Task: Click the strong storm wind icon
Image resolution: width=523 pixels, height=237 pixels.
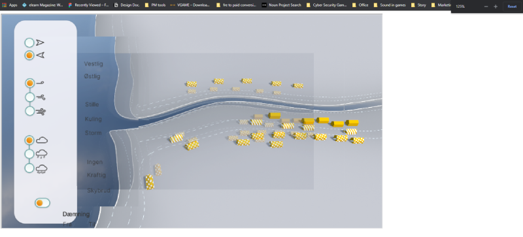Action: coord(41,112)
